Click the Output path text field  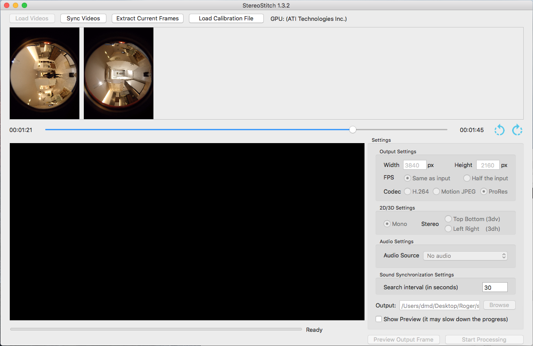pos(440,305)
